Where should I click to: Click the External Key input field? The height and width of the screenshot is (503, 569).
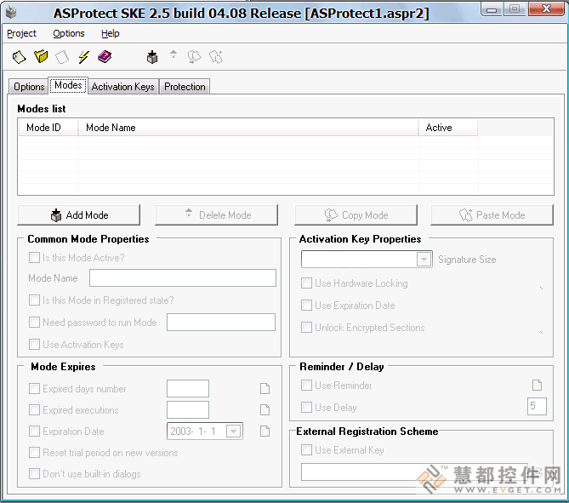[x=414, y=472]
